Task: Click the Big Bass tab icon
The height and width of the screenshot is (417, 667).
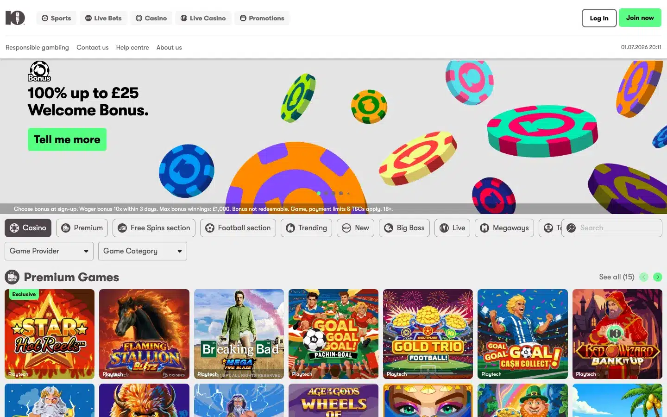Action: (389, 228)
